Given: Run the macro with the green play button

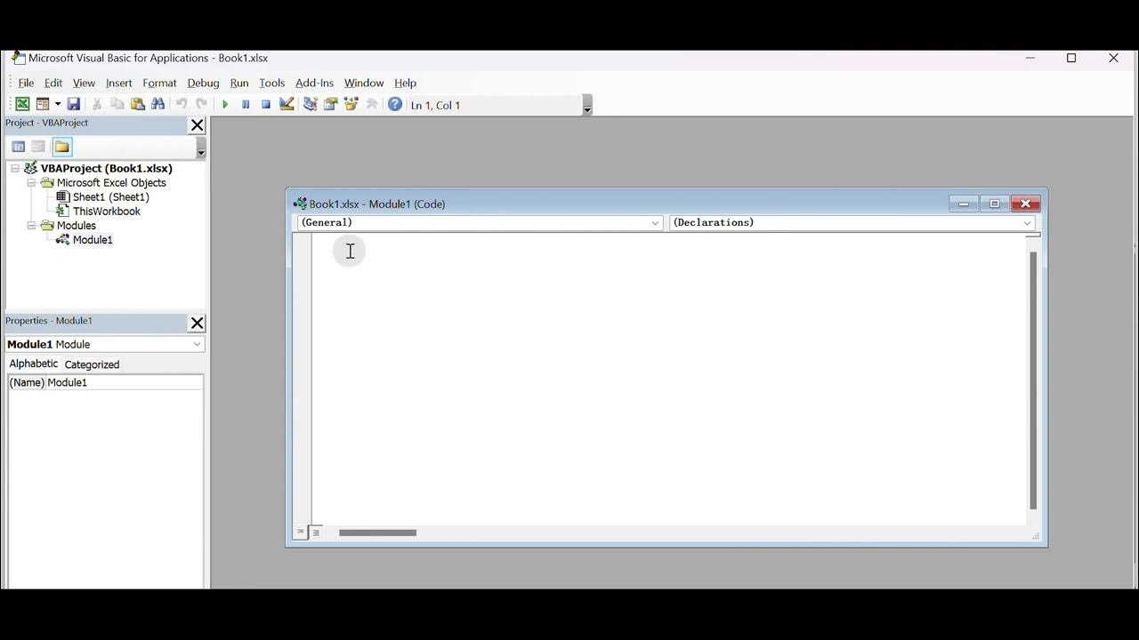Looking at the screenshot, I should click(x=225, y=104).
